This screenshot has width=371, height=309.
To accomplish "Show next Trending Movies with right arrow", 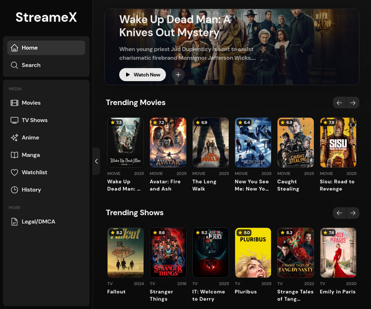I will [353, 103].
